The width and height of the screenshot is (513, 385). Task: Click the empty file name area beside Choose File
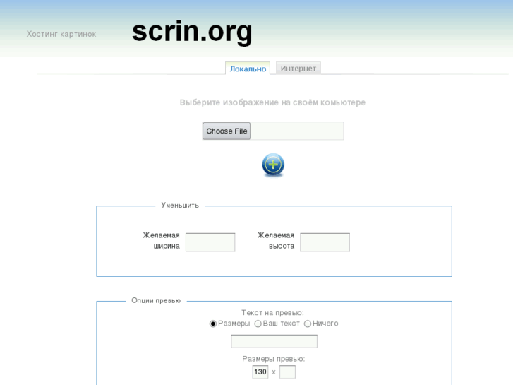(297, 131)
